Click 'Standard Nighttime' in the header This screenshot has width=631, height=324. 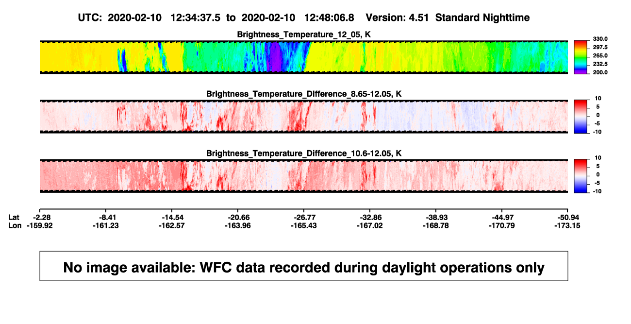[482, 17]
